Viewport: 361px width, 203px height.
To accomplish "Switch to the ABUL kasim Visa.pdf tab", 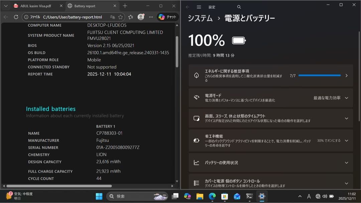I will click(37, 6).
